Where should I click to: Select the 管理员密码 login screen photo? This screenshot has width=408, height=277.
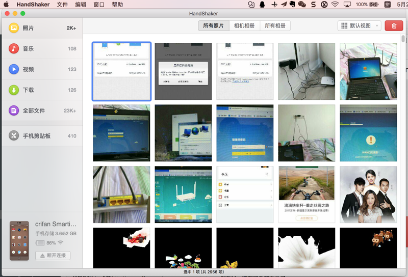coord(245,133)
